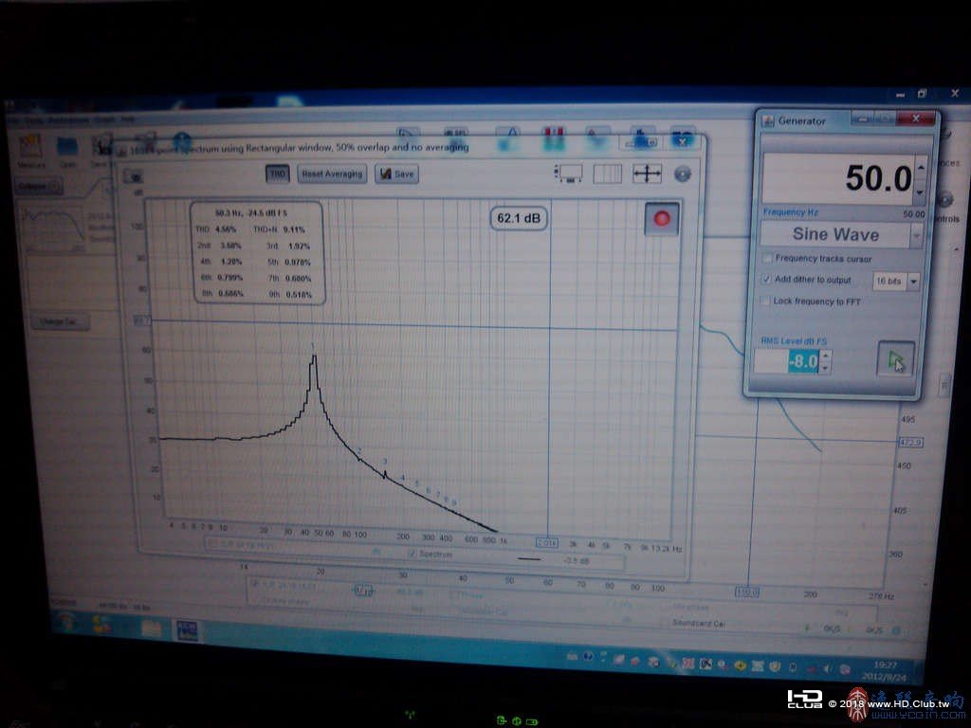Toggle the THD button
This screenshot has width=971, height=728.
tap(278, 174)
